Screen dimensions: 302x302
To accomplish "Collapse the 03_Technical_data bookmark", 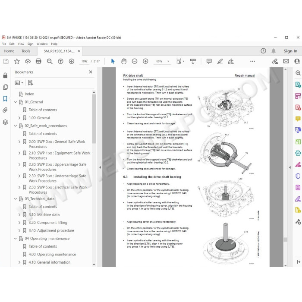I will pyautogui.click(x=16, y=199).
